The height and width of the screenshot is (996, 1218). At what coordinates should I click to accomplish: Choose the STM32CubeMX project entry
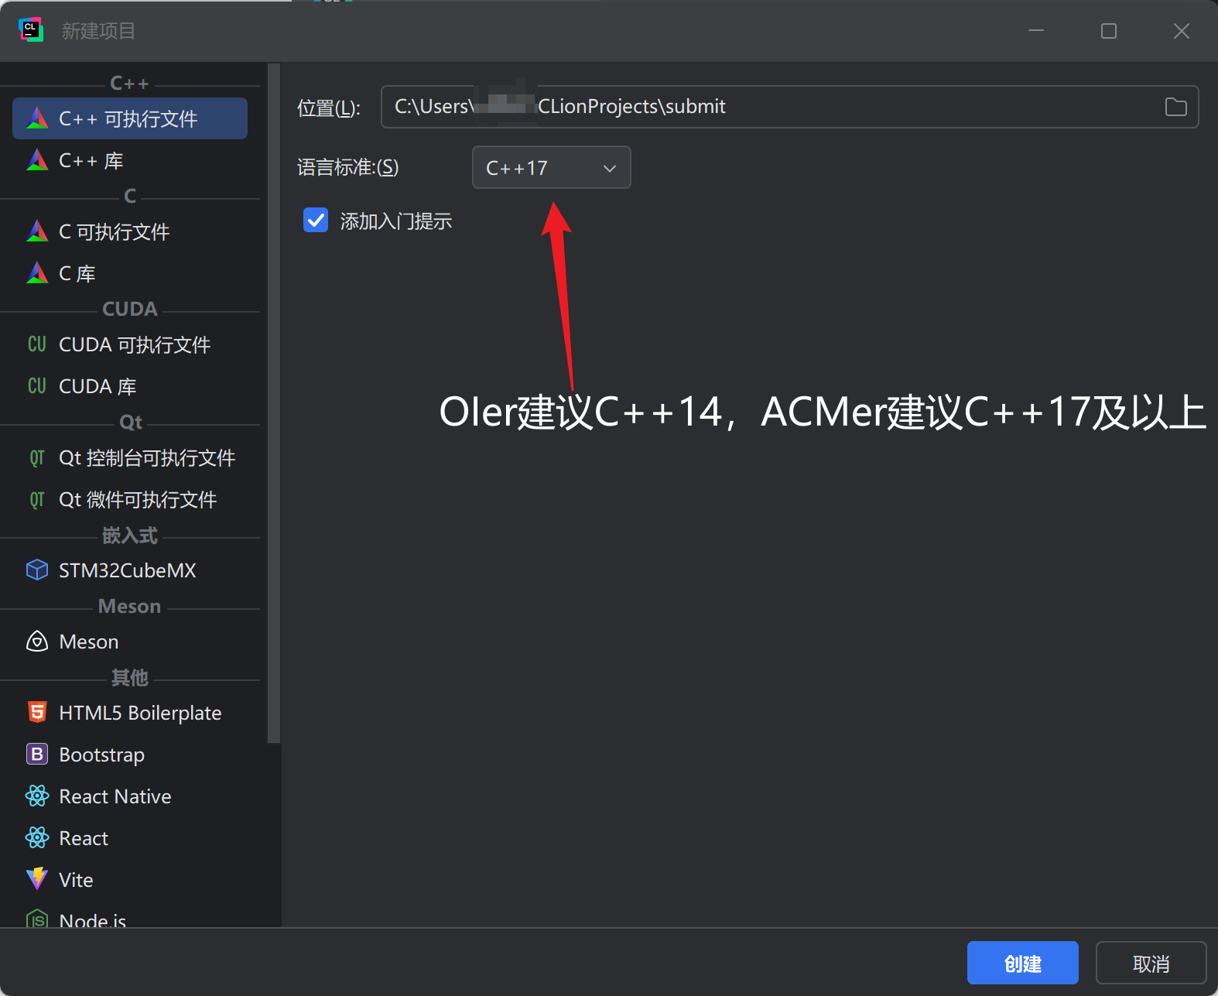[x=130, y=570]
